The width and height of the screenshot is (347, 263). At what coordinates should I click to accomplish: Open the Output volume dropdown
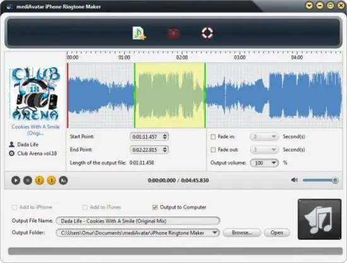point(264,163)
